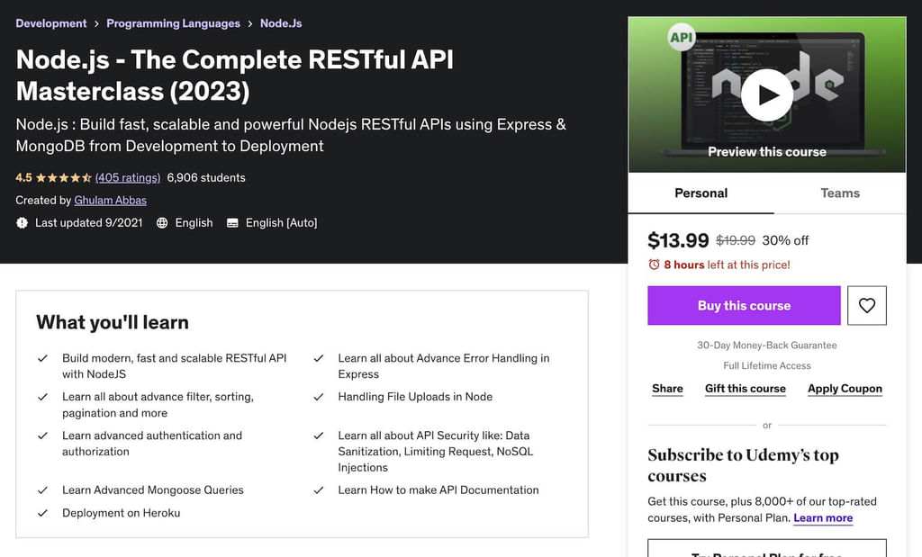Click Apply Coupon

point(845,388)
